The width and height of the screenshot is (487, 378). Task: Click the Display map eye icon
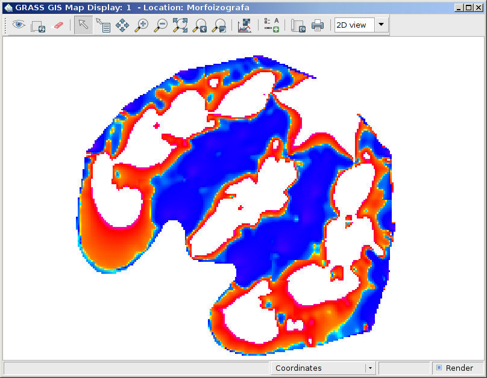19,25
